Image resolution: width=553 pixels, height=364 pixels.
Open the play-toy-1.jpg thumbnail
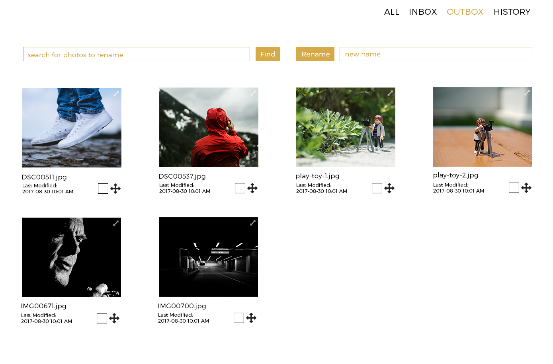point(346,127)
